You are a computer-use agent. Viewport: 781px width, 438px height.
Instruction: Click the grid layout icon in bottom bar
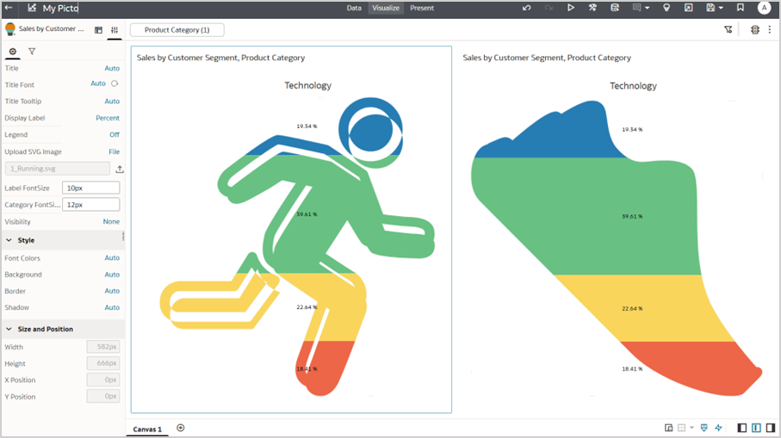tap(681, 428)
